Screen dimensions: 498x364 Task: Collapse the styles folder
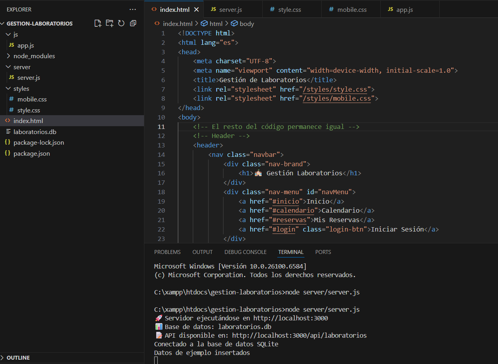coord(21,88)
